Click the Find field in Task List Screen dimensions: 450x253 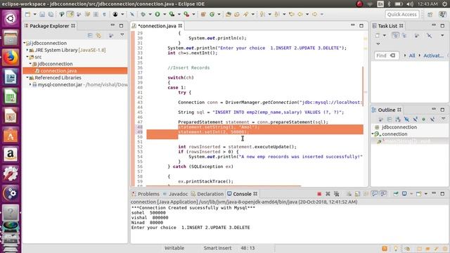tap(387, 56)
